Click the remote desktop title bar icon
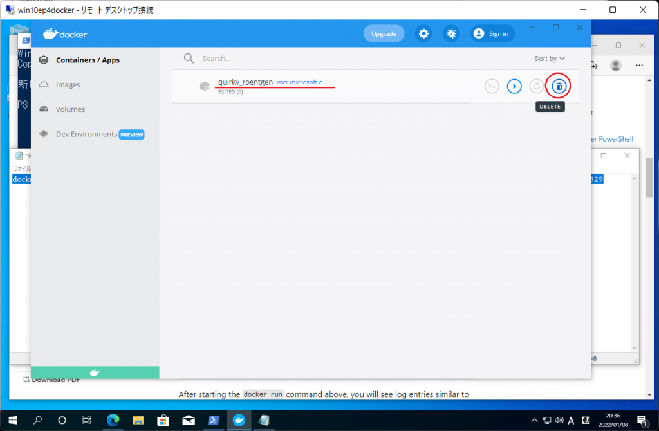This screenshot has height=431, width=659. 10,9
